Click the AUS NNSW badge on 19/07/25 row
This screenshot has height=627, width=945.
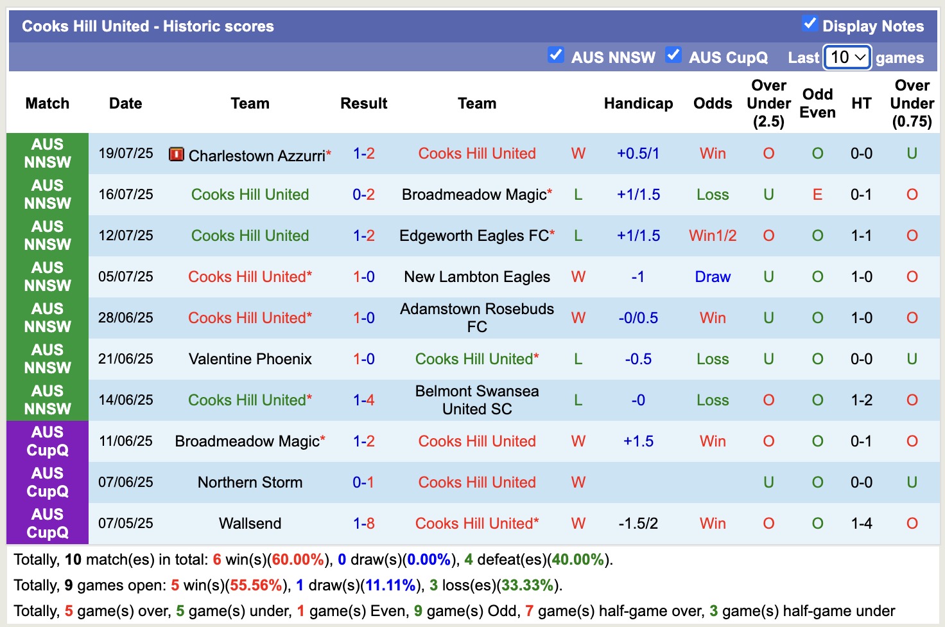tap(48, 153)
